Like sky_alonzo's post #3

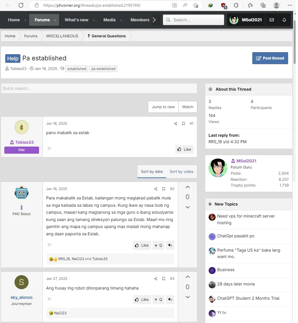[142, 299]
